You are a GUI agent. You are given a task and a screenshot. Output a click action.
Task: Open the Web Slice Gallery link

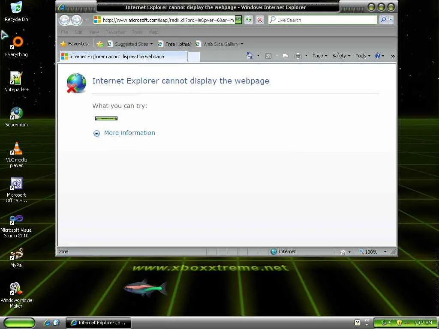pyautogui.click(x=219, y=44)
